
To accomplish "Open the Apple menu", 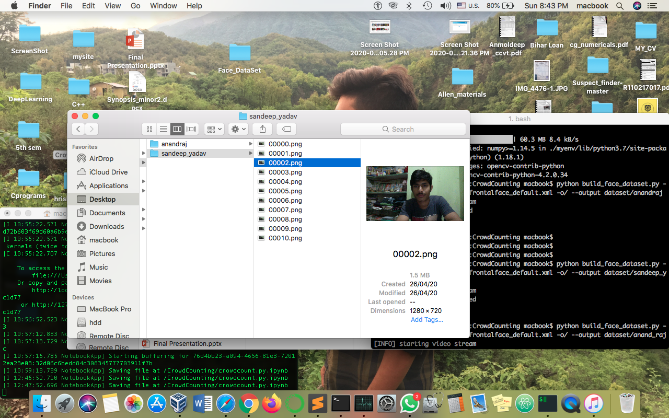I will coord(14,6).
